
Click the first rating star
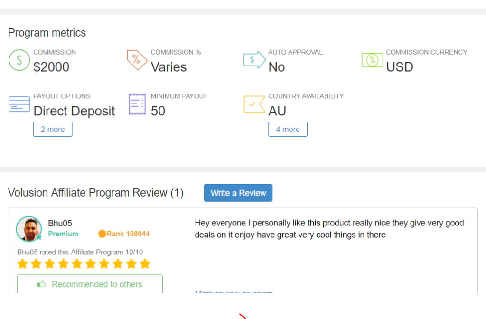click(x=23, y=264)
